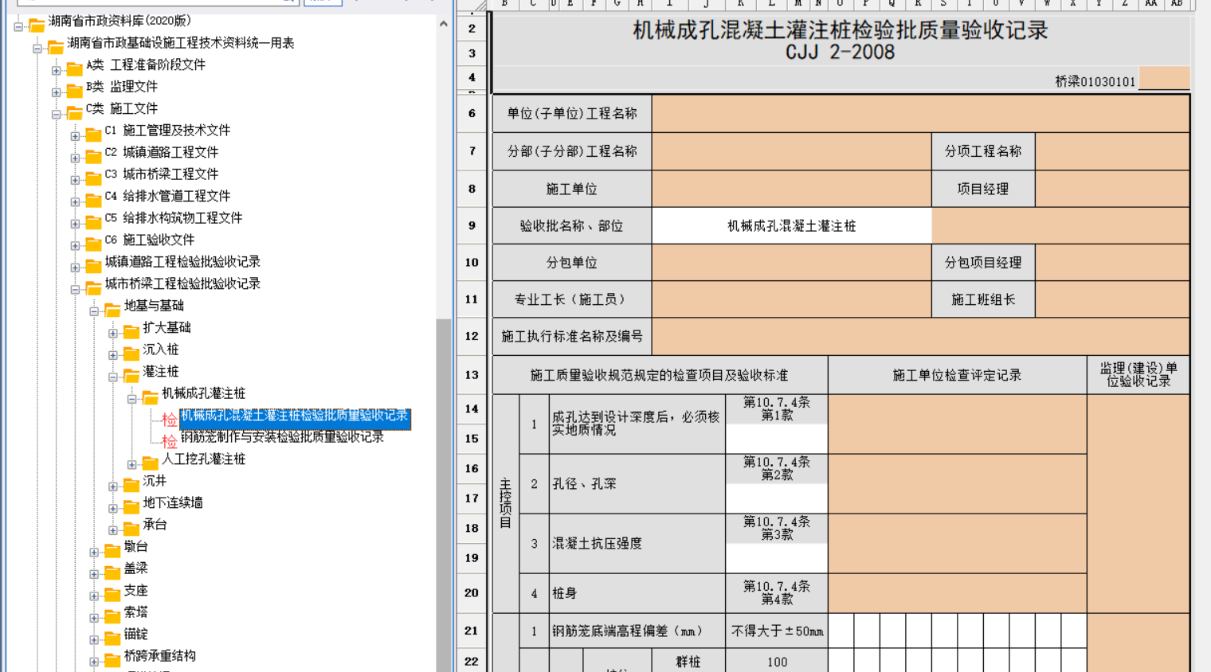Click the C5 给排水构筑物工程文件 folder icon
Image resolution: width=1211 pixels, height=672 pixels.
93,221
